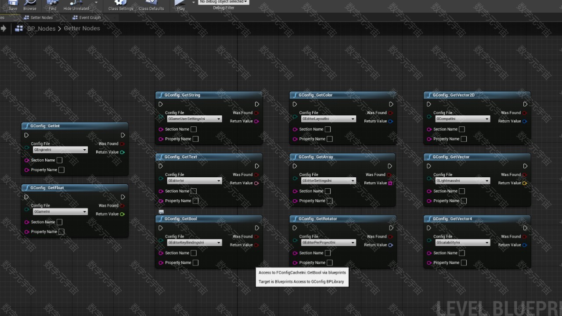Click comment bubble icon above GetBool node
Screen dimensions: 562x316
click(x=161, y=212)
